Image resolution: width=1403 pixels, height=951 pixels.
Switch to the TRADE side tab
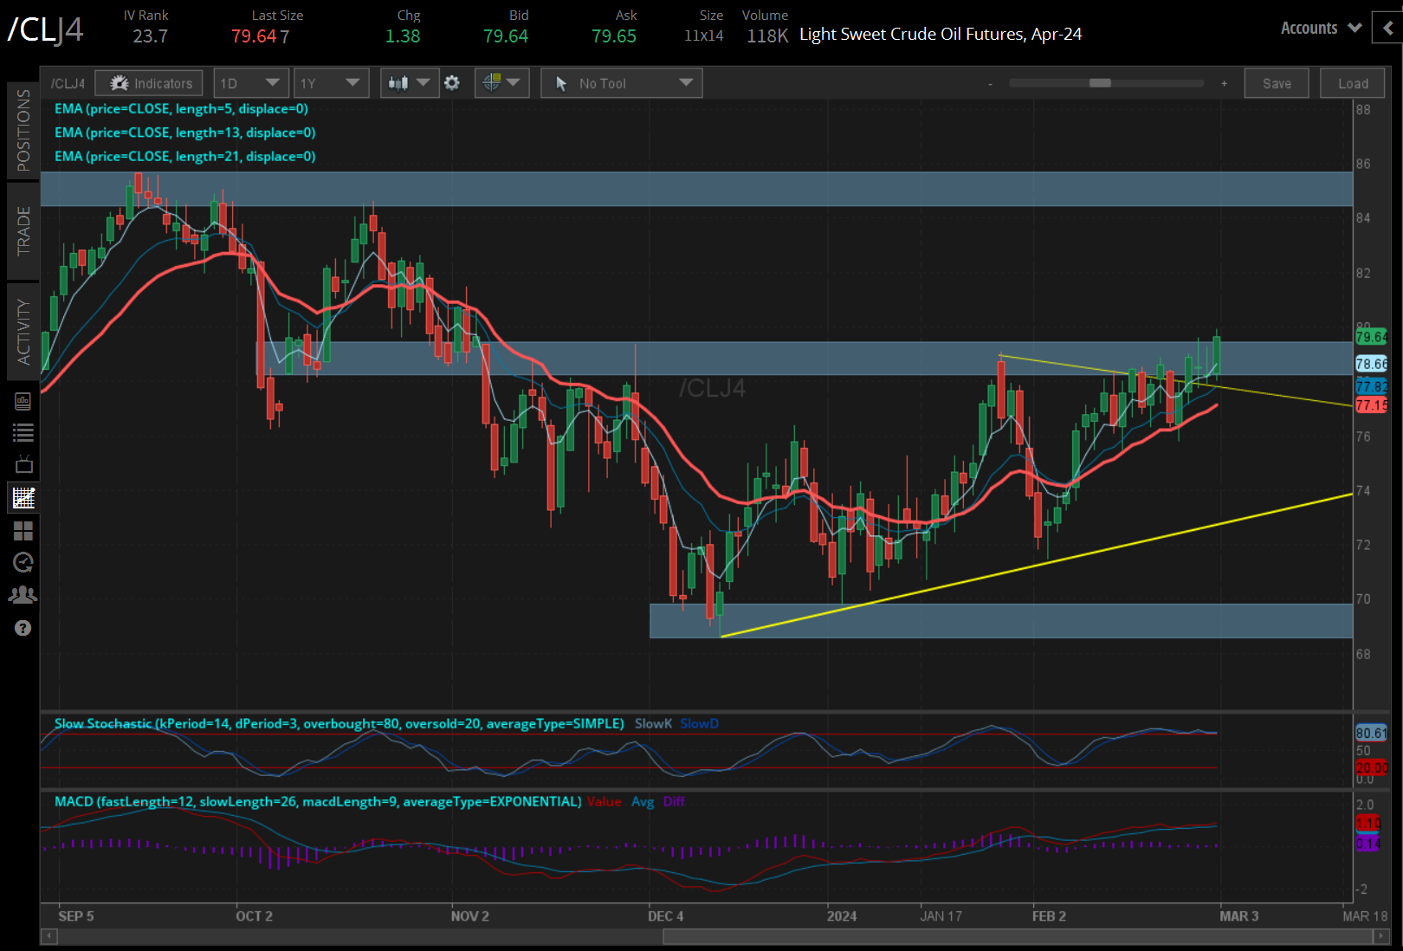click(23, 231)
